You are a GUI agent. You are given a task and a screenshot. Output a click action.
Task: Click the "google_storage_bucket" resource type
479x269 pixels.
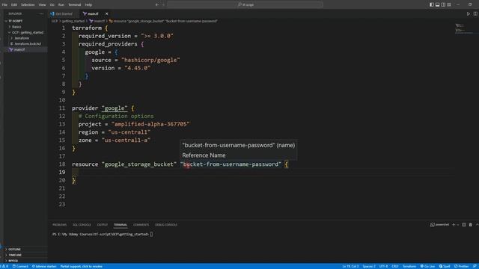[139, 164]
